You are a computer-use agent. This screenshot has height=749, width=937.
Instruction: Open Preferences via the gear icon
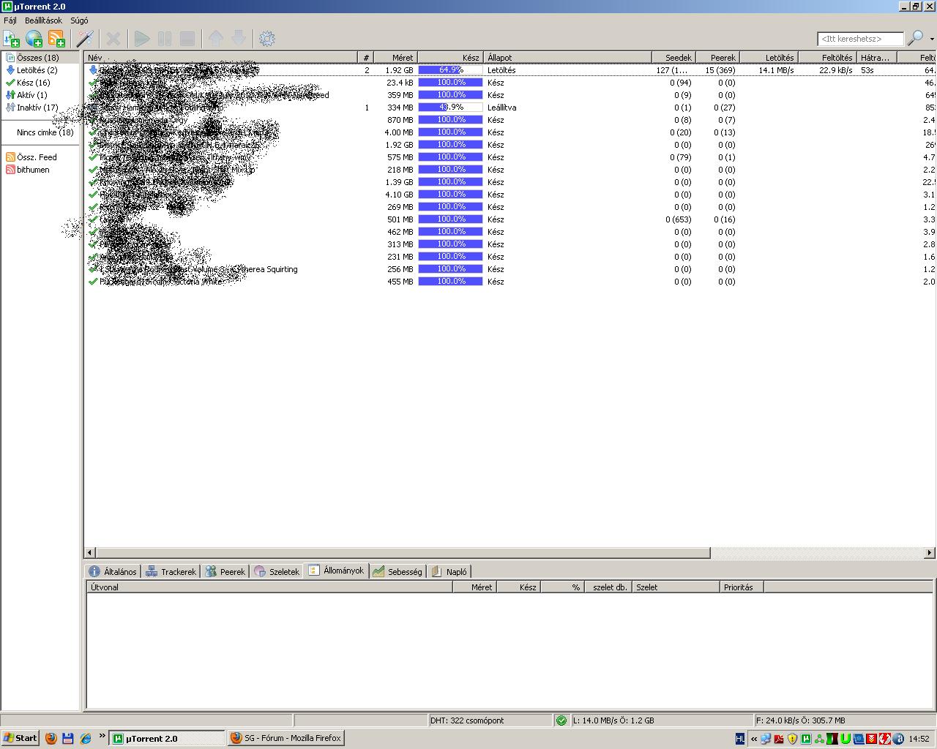[267, 39]
